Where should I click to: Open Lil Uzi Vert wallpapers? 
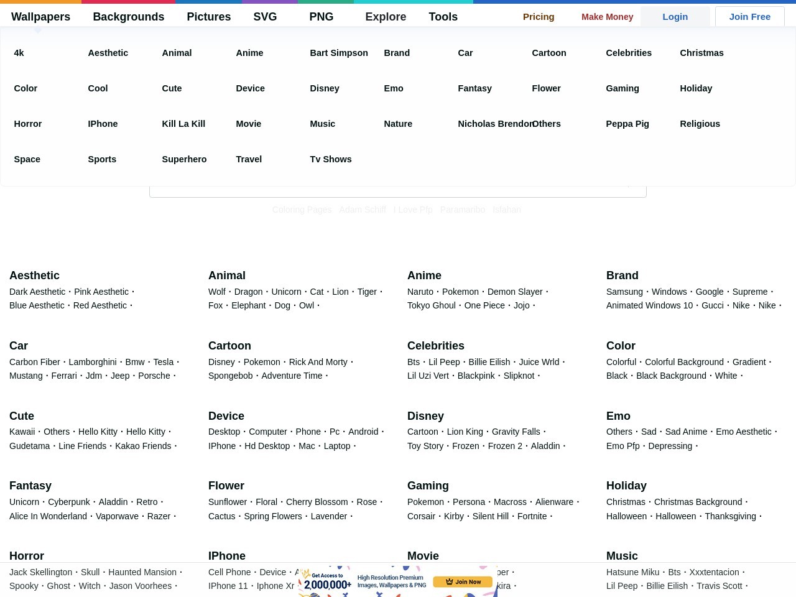(x=428, y=376)
